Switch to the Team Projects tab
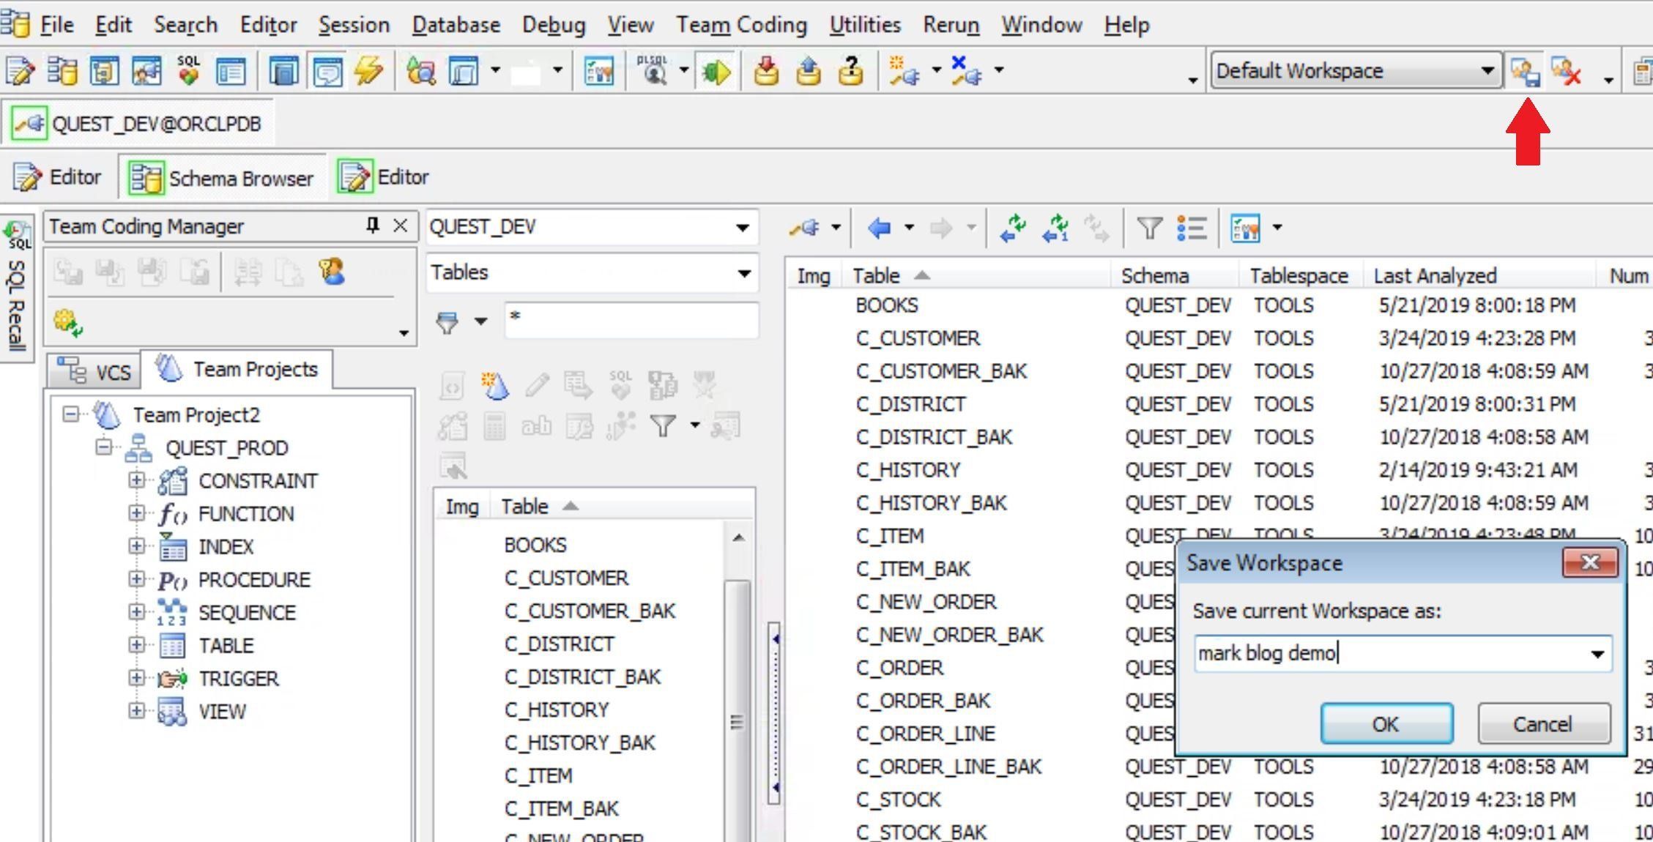 point(237,369)
